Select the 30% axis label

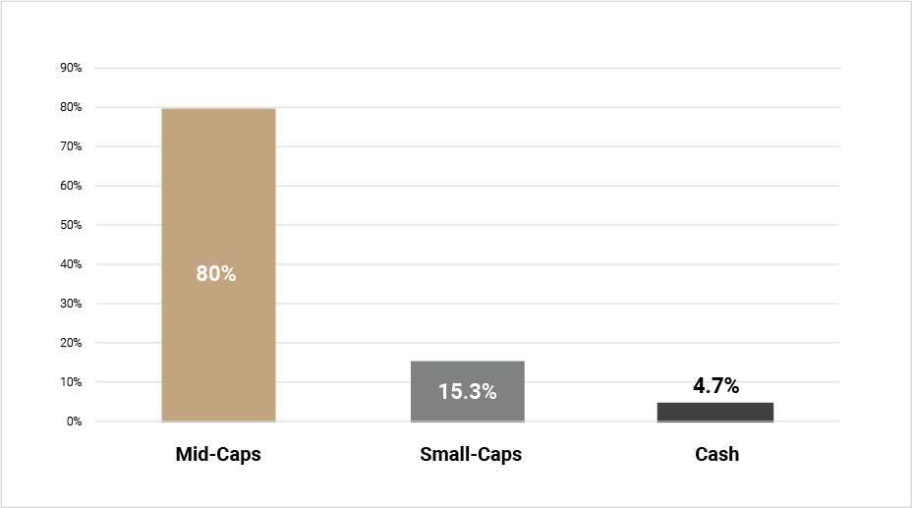pos(71,304)
